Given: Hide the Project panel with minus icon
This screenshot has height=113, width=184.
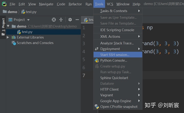Looking at the screenshot, I should (77, 20).
